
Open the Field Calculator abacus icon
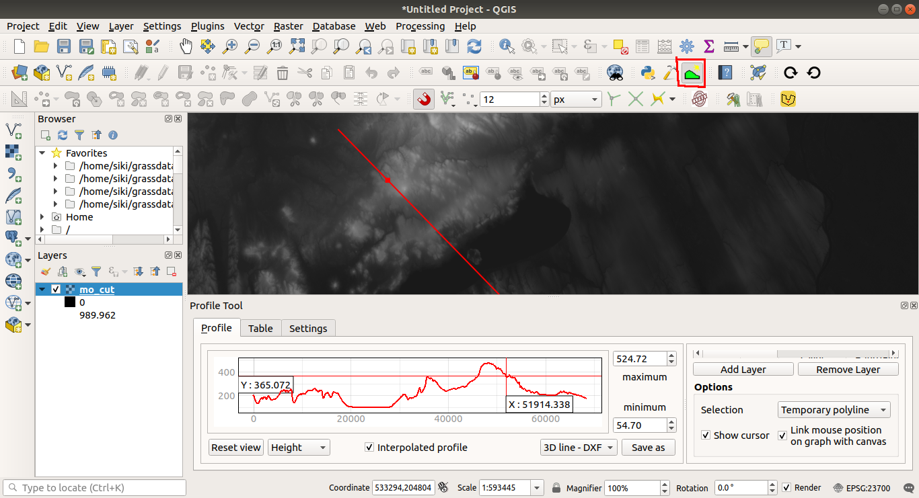(665, 46)
